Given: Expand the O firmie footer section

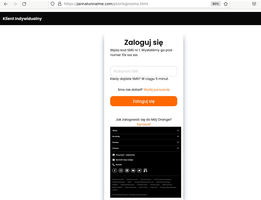Looking at the screenshot, I should point(145,148).
